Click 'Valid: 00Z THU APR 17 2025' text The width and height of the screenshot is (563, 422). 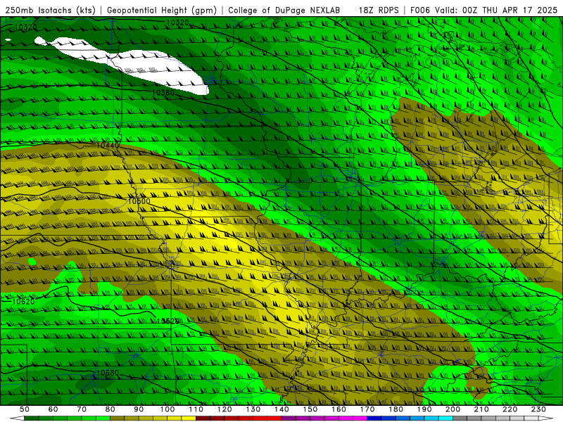(x=496, y=10)
